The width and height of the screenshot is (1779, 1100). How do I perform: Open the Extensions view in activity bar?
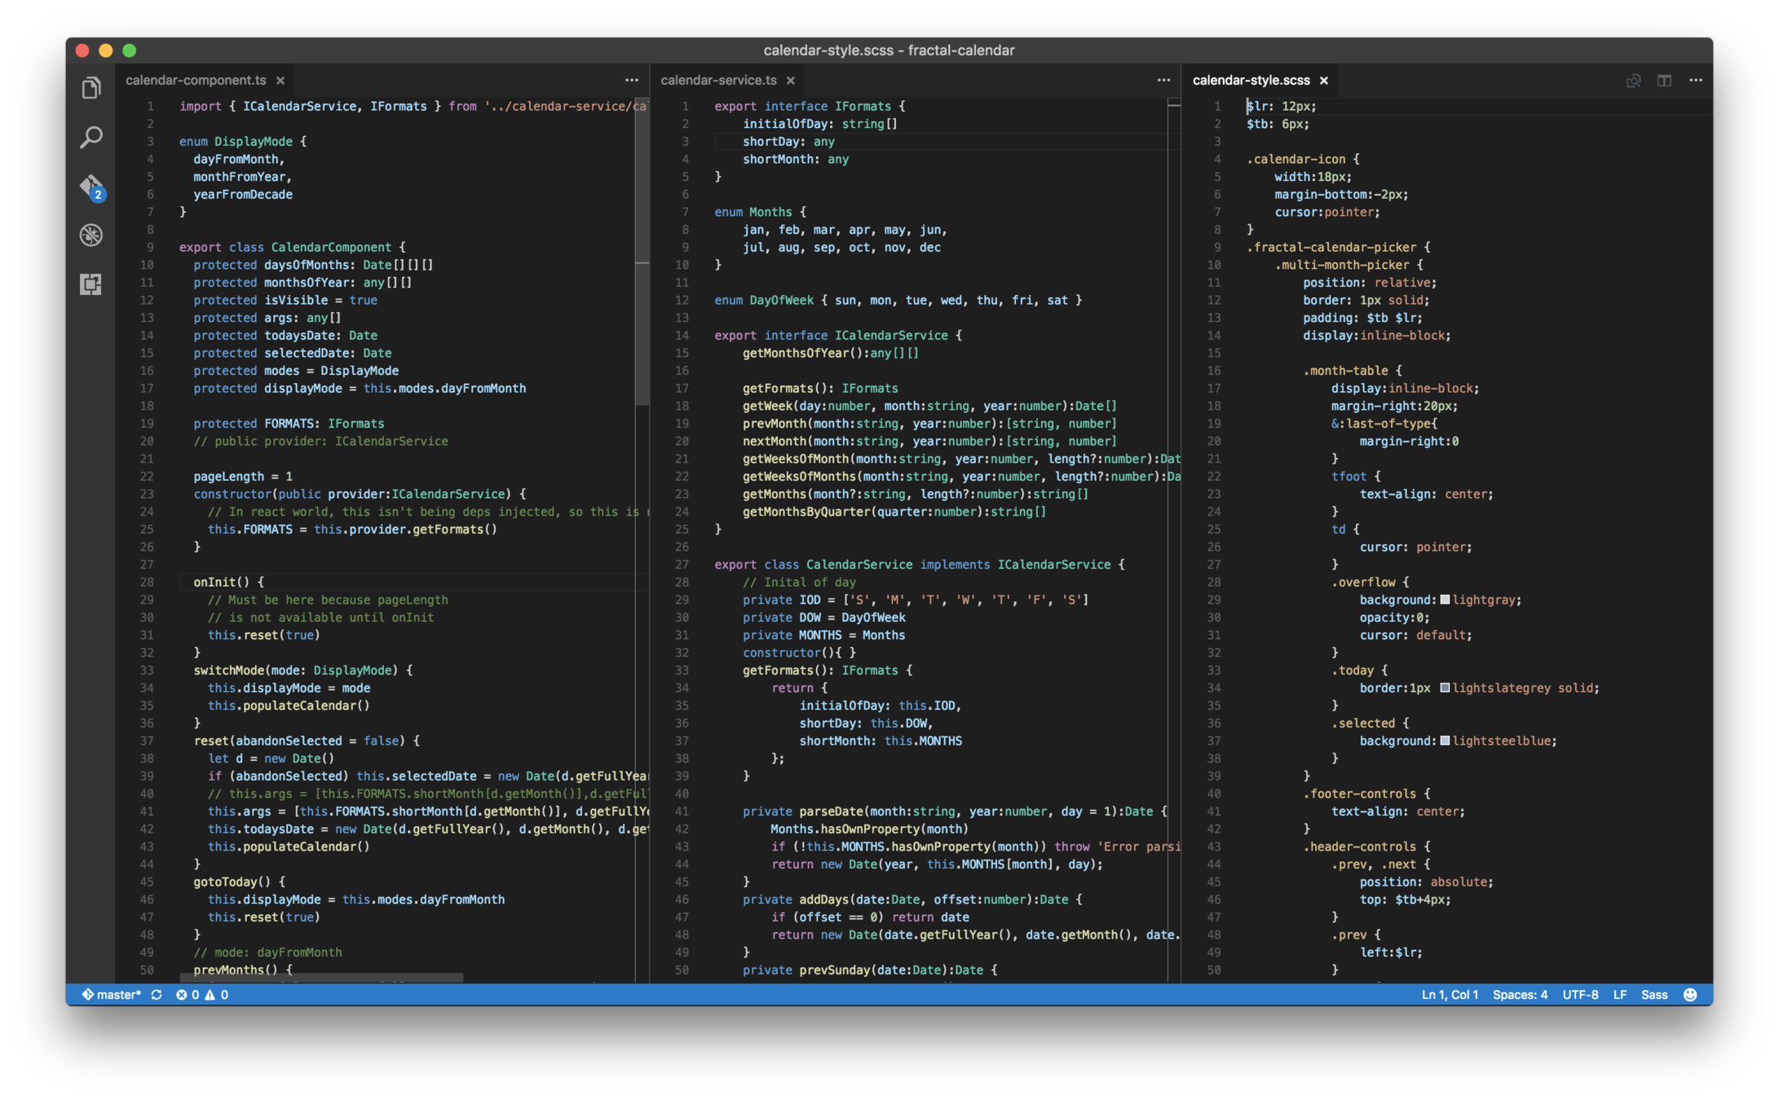[x=91, y=284]
